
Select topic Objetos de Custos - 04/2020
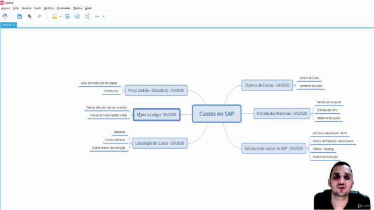(267, 85)
